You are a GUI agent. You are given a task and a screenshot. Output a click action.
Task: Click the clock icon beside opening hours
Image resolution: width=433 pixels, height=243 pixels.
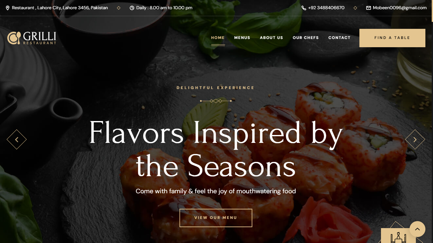[x=132, y=8]
